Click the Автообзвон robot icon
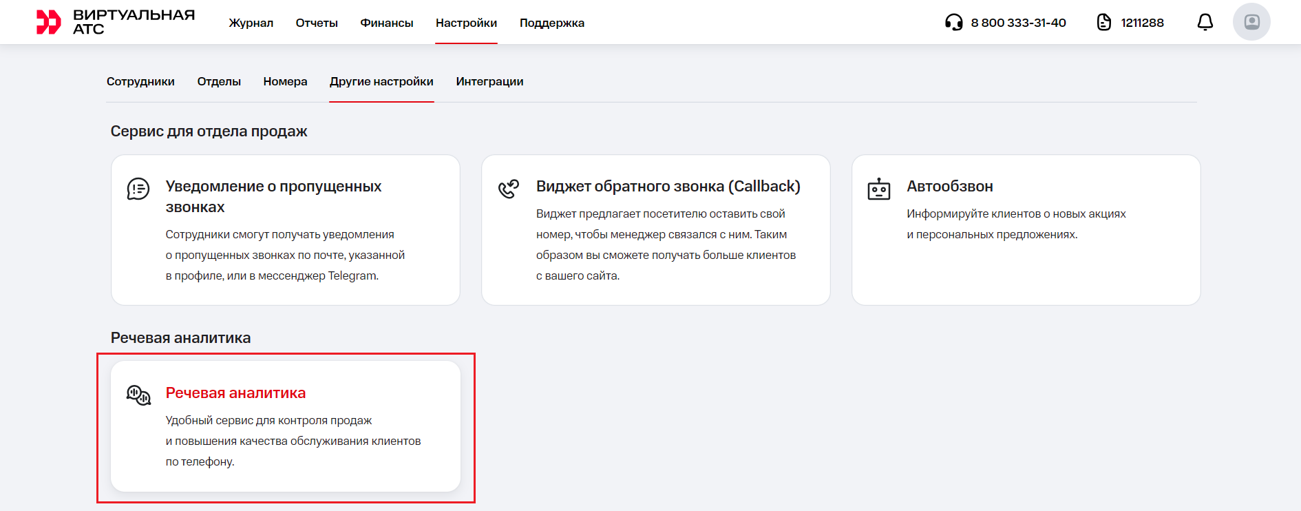Screen dimensions: 1301x511 pos(878,189)
